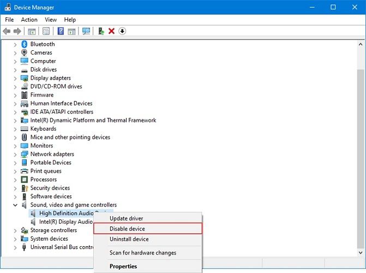Viewport: 366px width, 273px height.
Task: Click the vertical scrollbar thumb
Action: pos(361,159)
